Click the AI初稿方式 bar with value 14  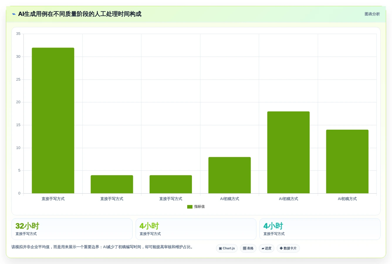(x=347, y=161)
